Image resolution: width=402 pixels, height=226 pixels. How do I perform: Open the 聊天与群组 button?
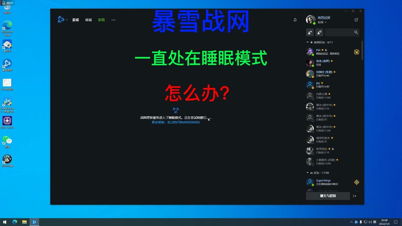tap(328, 196)
